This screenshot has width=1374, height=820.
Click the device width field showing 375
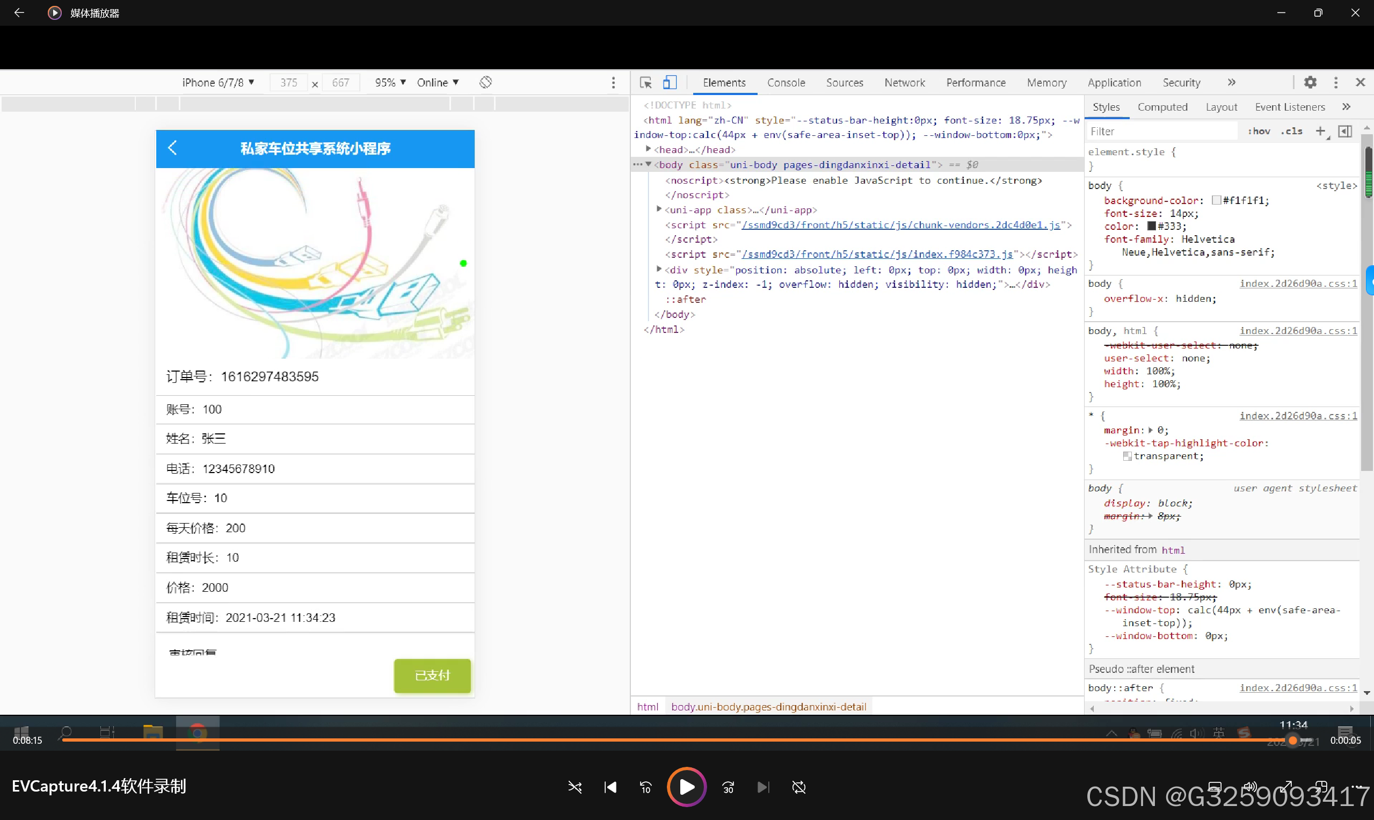288,83
